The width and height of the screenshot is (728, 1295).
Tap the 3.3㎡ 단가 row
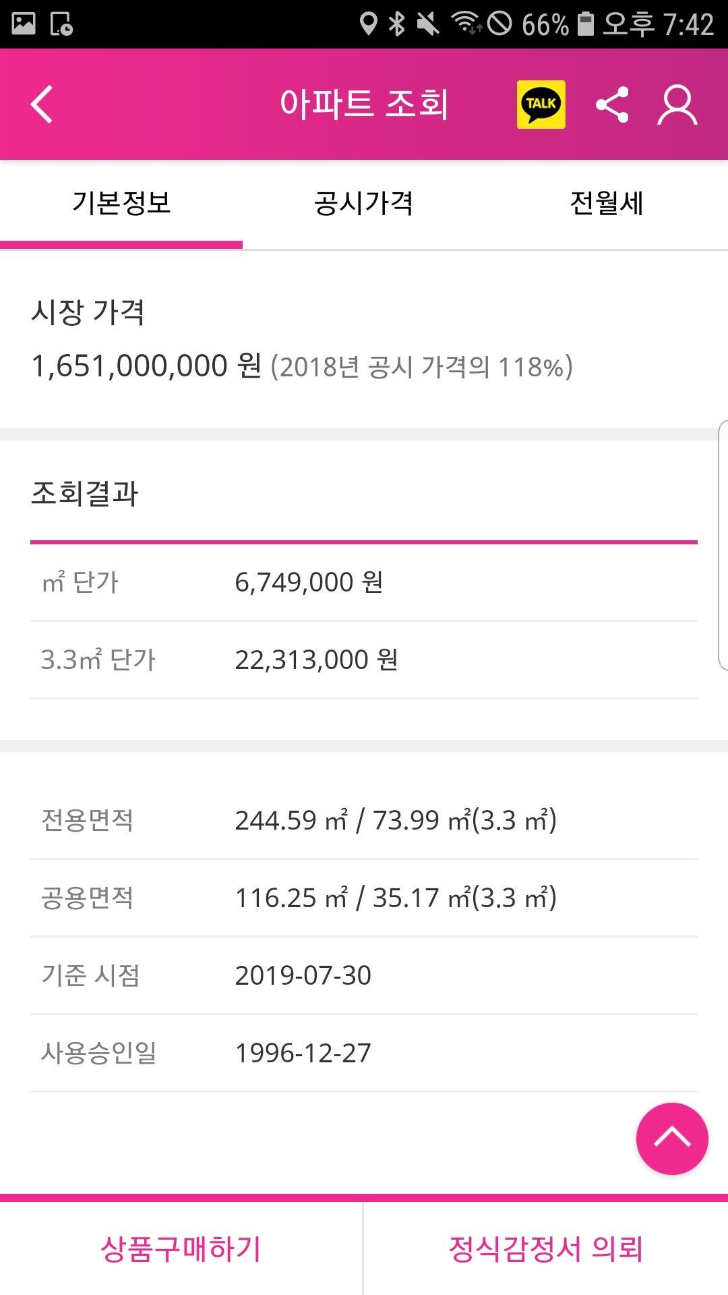tap(364, 660)
